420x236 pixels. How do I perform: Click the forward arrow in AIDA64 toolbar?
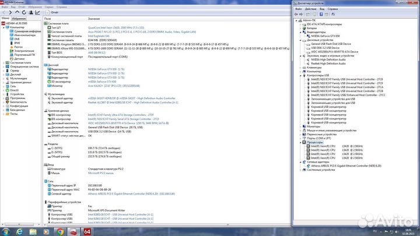pos(10,12)
